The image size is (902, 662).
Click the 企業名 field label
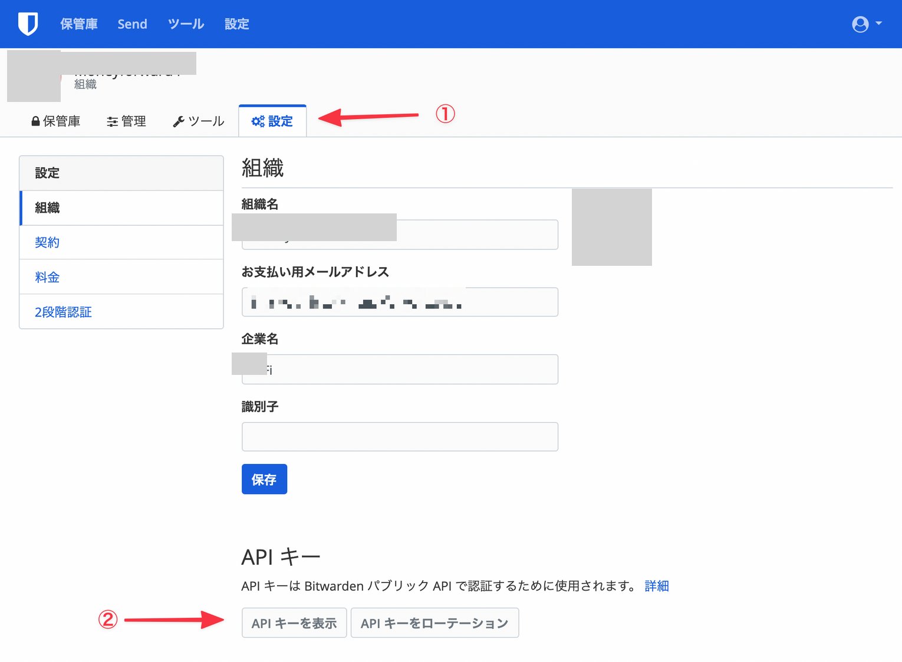coord(260,339)
